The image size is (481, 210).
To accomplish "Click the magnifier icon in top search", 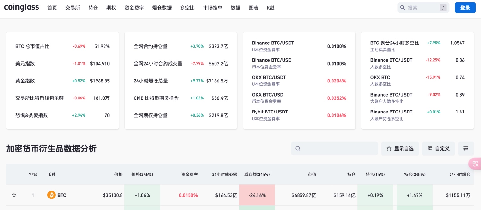I will (402, 8).
